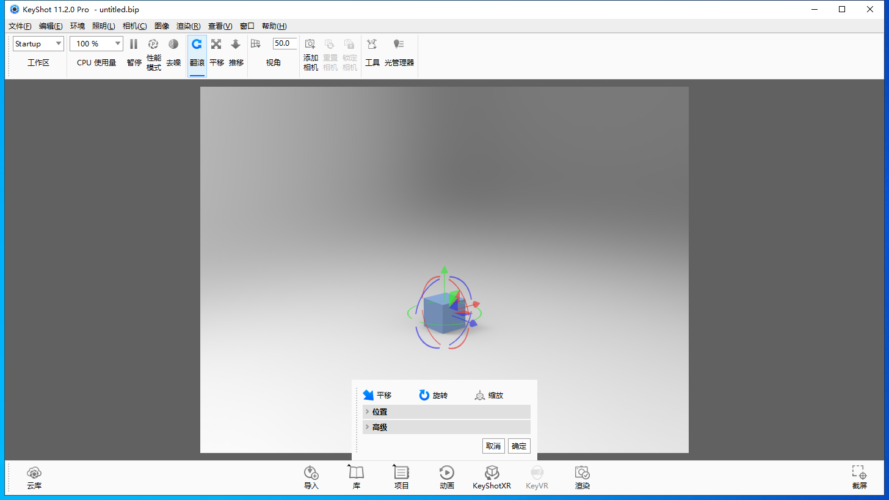Click 重置相机 reset camera icon
Image resolution: width=889 pixels, height=500 pixels.
point(330,44)
